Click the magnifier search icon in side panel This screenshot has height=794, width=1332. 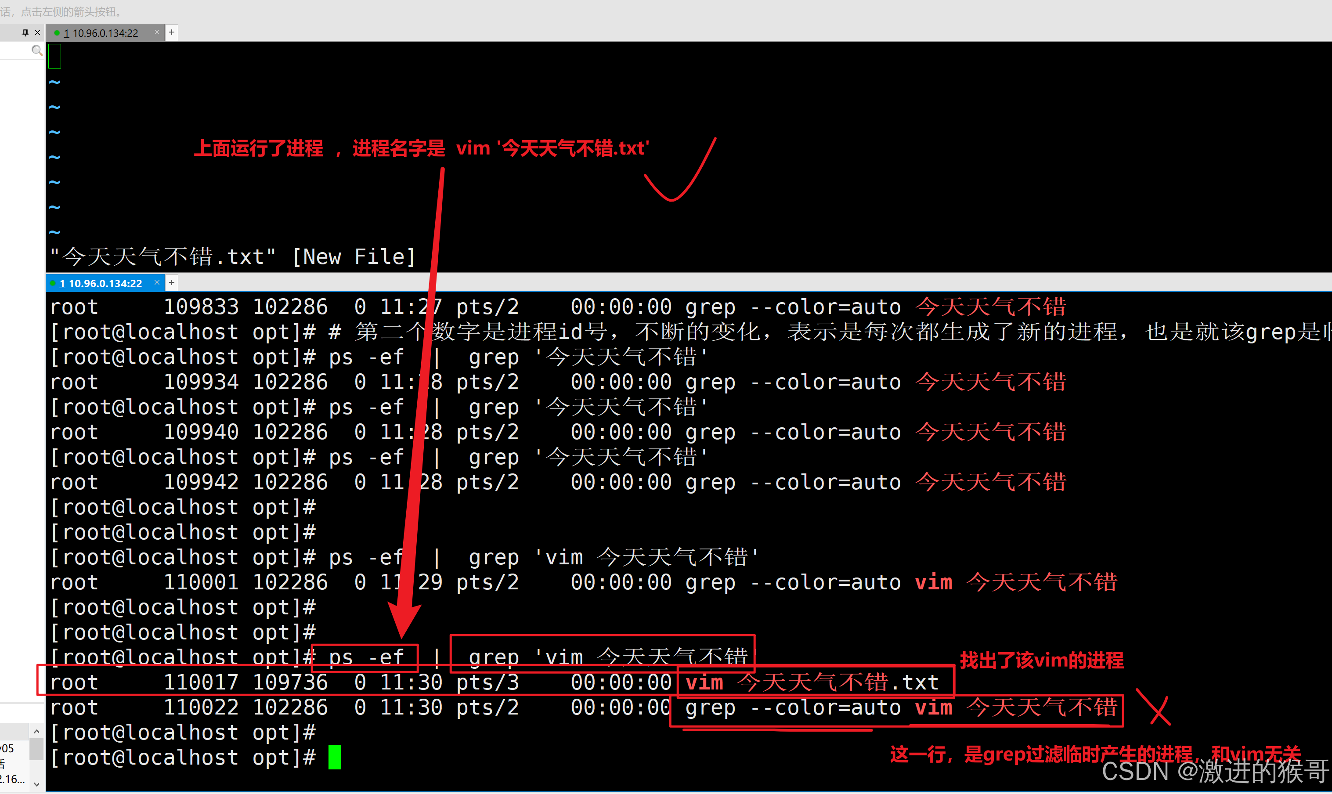tap(36, 51)
